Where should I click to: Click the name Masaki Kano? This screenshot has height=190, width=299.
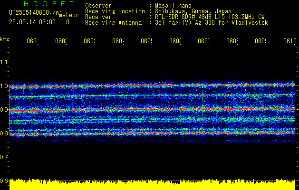point(173,6)
